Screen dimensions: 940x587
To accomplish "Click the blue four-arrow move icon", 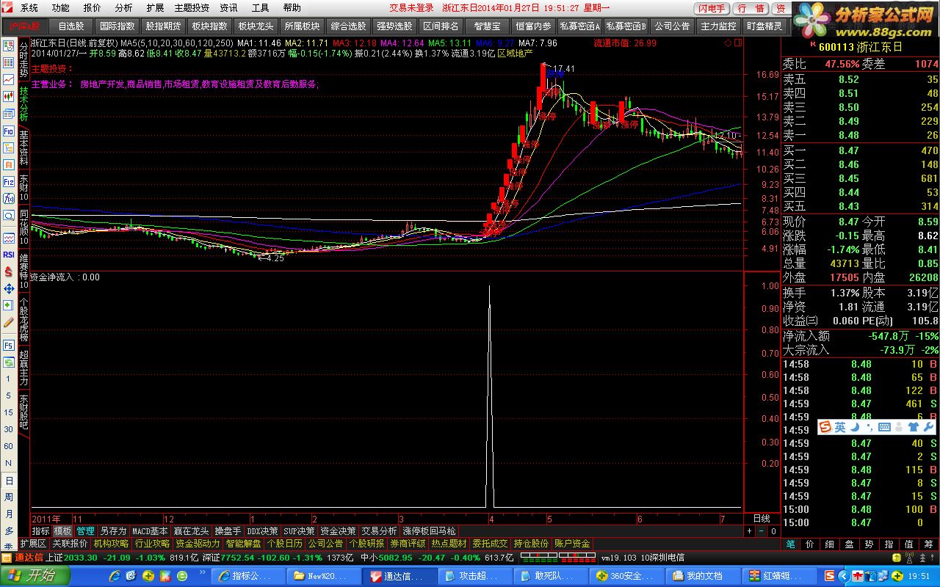I will 9,288.
